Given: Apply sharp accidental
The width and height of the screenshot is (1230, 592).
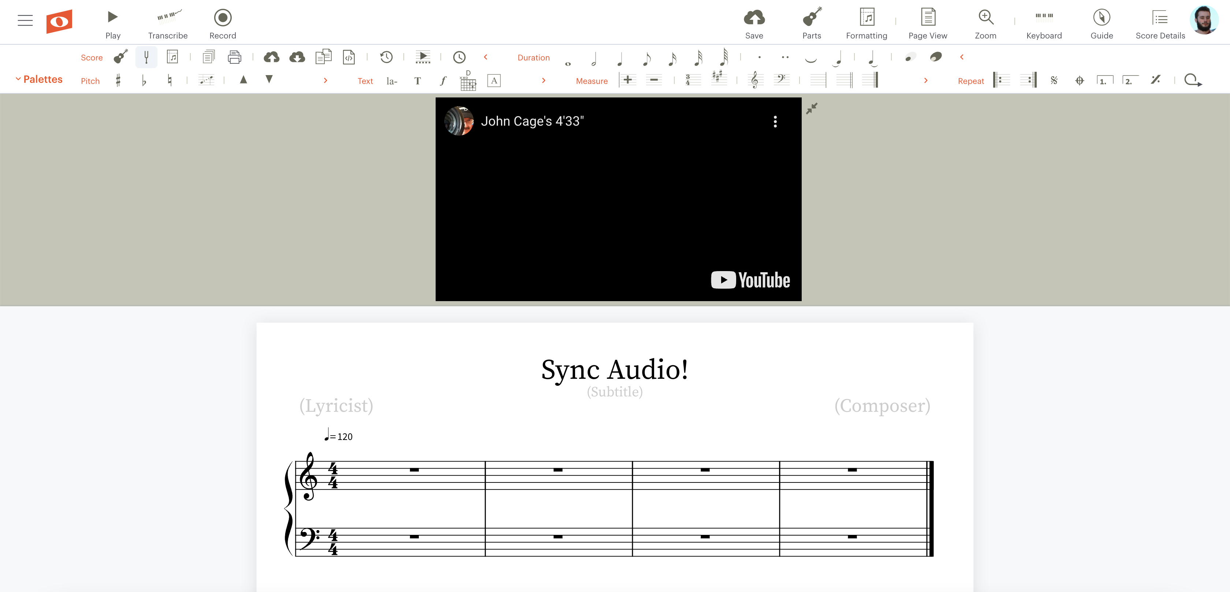Looking at the screenshot, I should click(118, 80).
